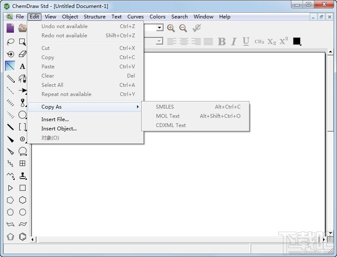Toggle Underline text formatting
337x257 pixels.
pyautogui.click(x=246, y=41)
